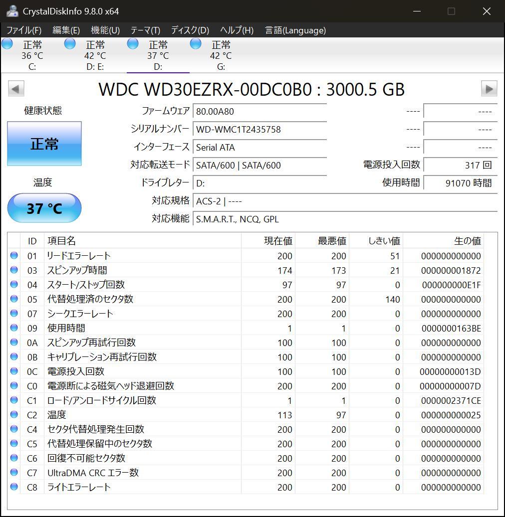Click status dot of attribute 0C 電源投入回数
This screenshot has height=517, width=505.
tap(14, 371)
